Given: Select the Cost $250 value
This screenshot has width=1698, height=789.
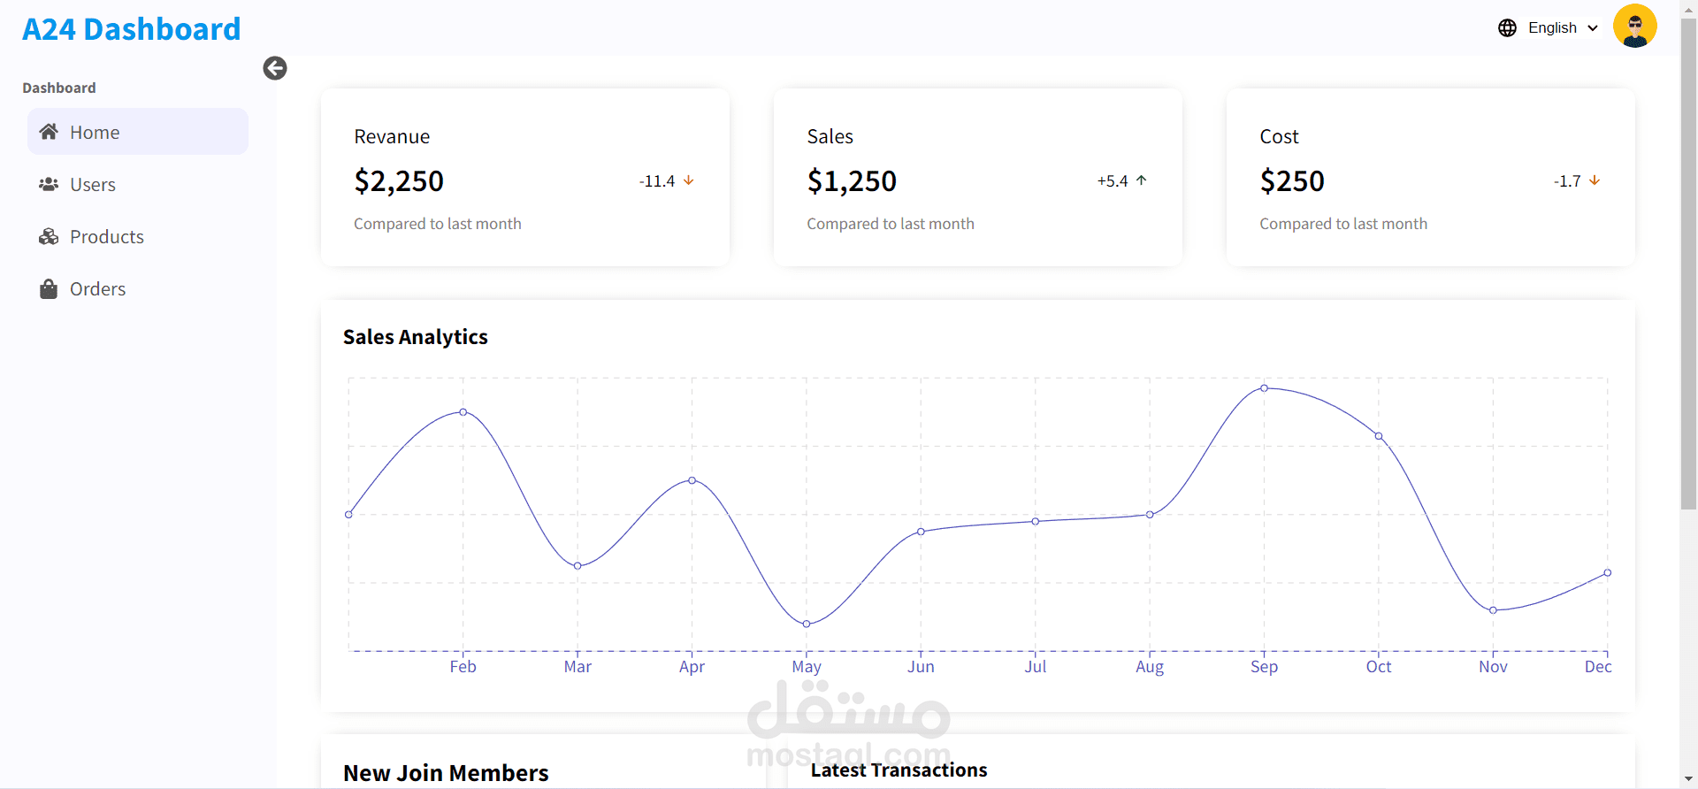Looking at the screenshot, I should 1292,181.
